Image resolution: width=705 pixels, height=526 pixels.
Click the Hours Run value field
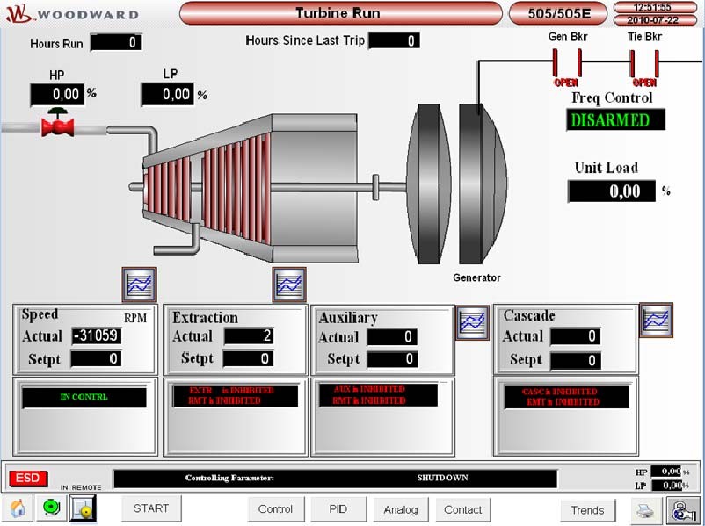(116, 42)
